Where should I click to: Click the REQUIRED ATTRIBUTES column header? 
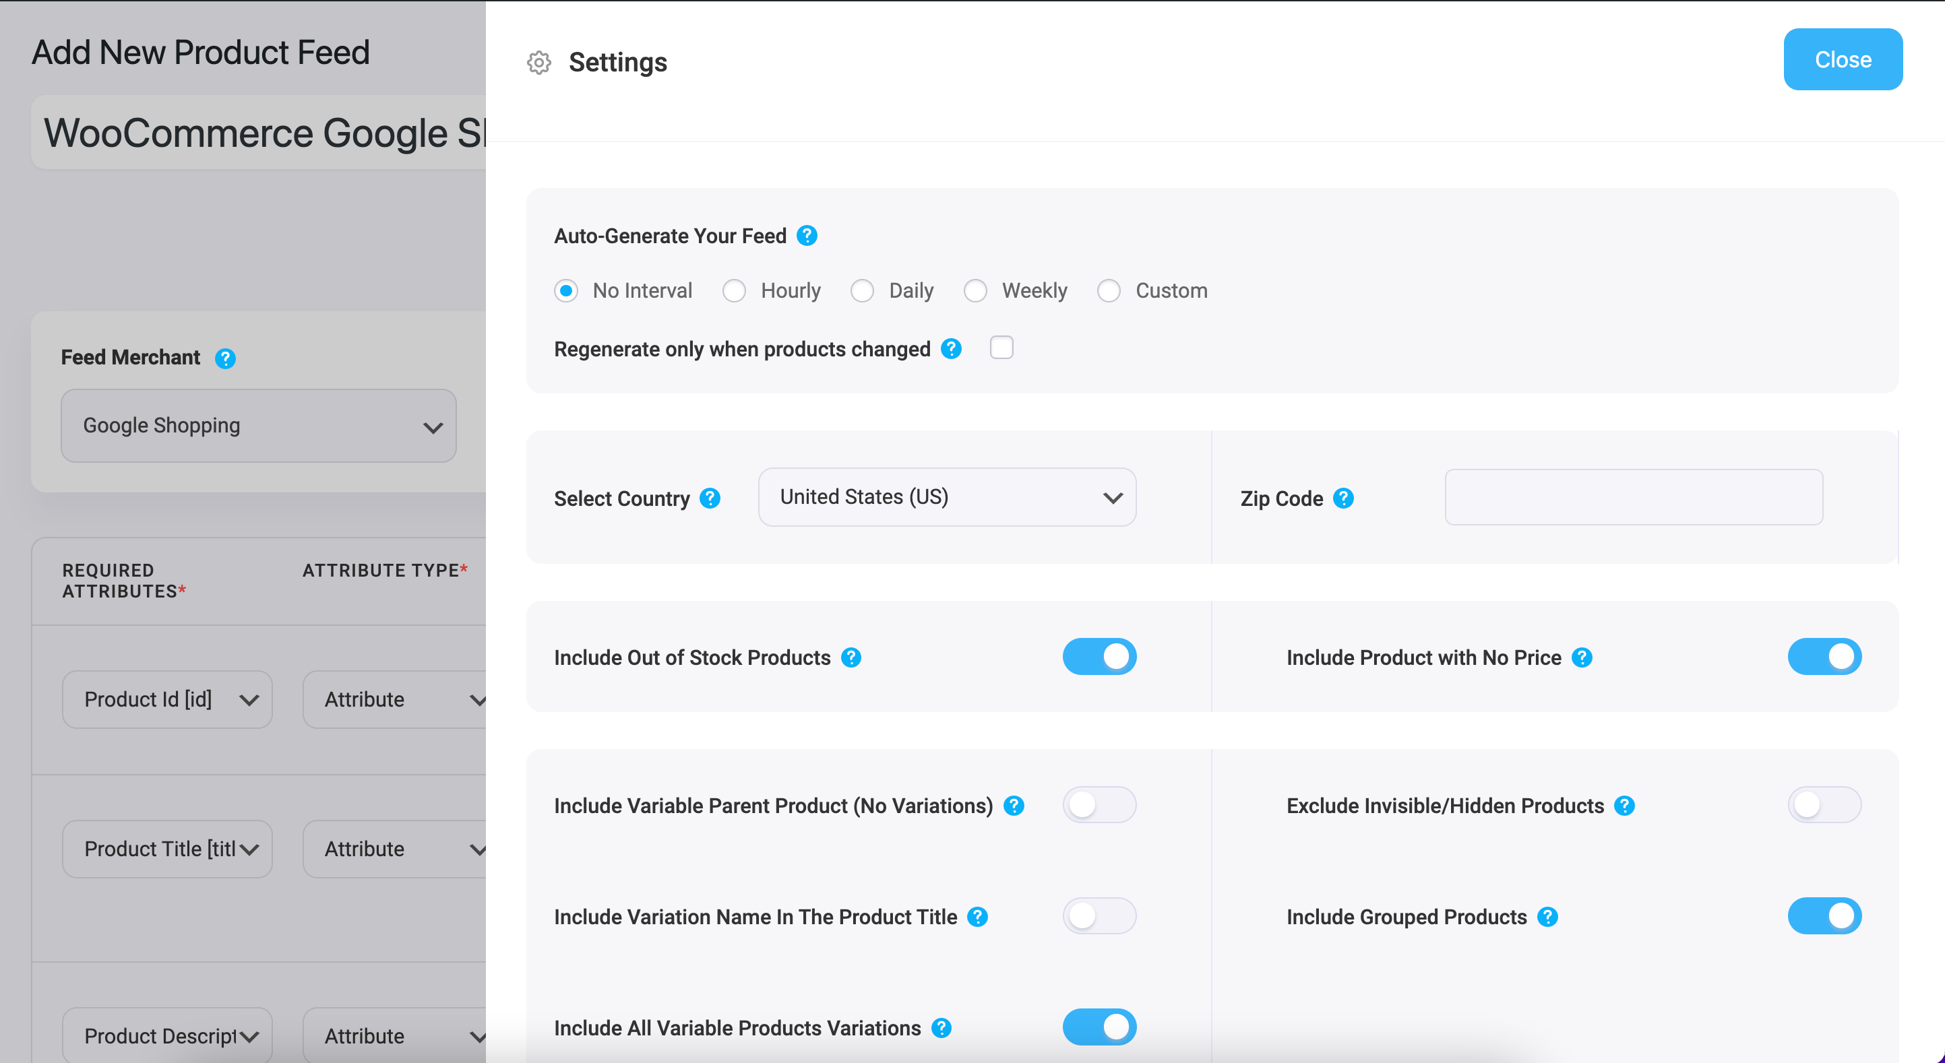click(124, 581)
